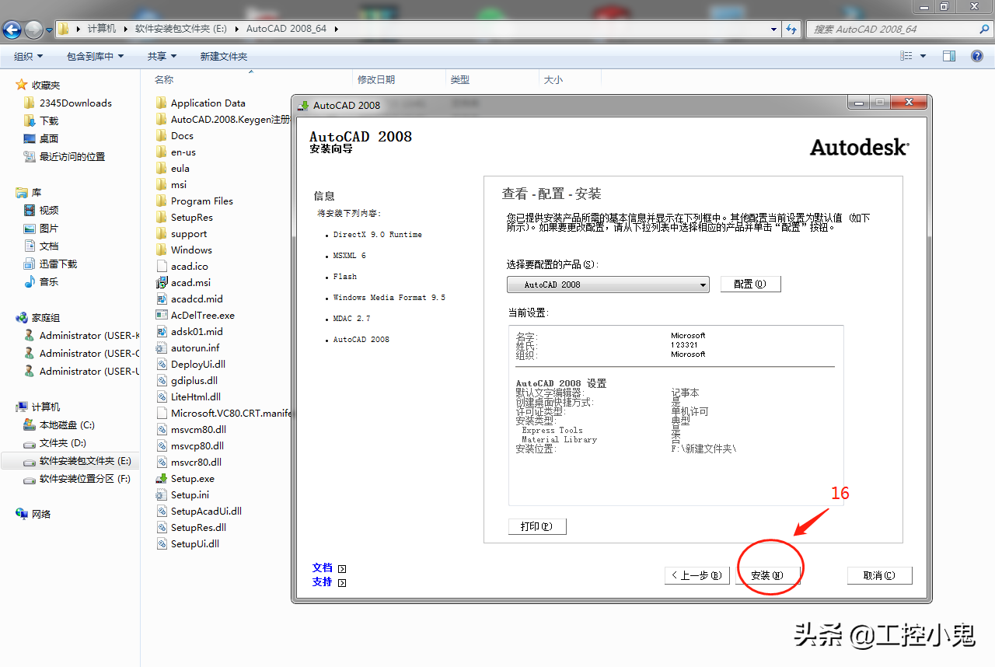The height and width of the screenshot is (667, 995).
Task: Select the gdiplus.dll file
Action: click(194, 381)
